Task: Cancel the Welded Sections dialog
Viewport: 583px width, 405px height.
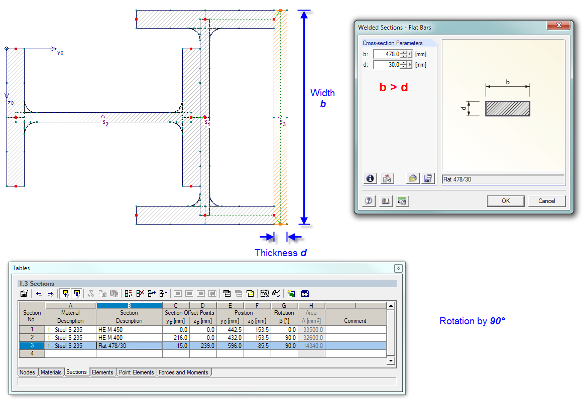Action: (x=547, y=200)
